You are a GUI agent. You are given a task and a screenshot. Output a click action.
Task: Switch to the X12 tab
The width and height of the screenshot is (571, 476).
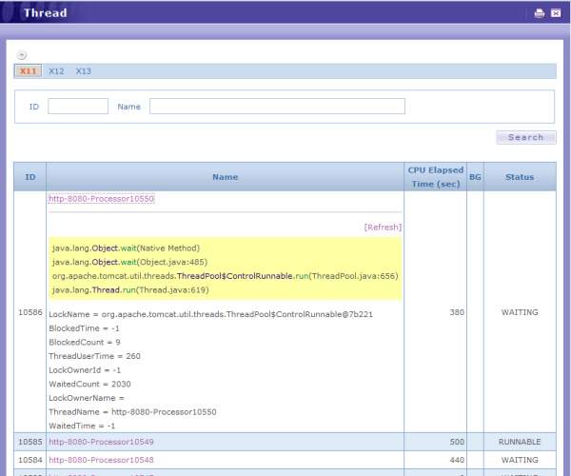tap(56, 71)
